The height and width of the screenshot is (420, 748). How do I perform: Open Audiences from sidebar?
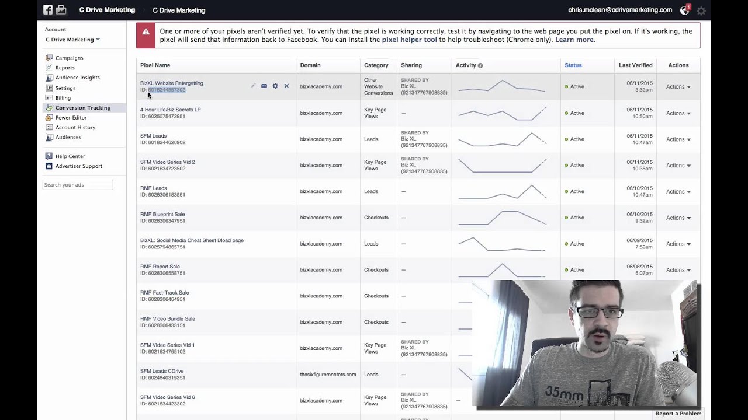pos(68,137)
